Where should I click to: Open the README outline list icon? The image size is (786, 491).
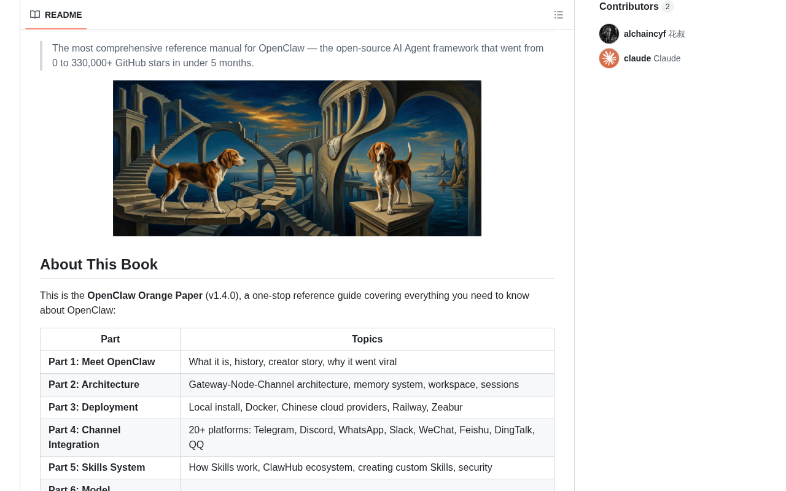559,15
